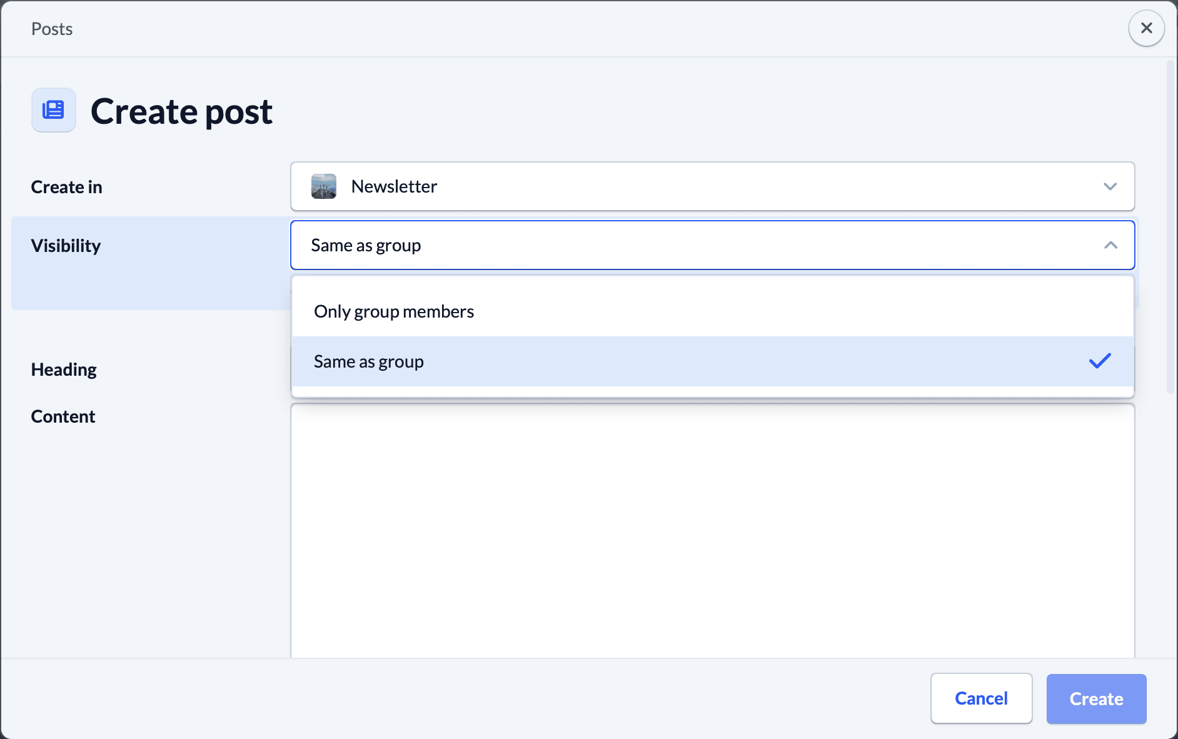This screenshot has height=739, width=1178.
Task: Click the Create in field label
Action: coord(66,187)
